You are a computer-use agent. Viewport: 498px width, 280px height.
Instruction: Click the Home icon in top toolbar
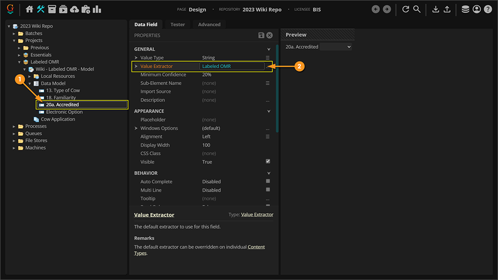click(29, 9)
